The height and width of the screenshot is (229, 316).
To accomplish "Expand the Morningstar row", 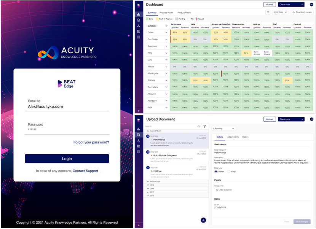I will 166,73.
